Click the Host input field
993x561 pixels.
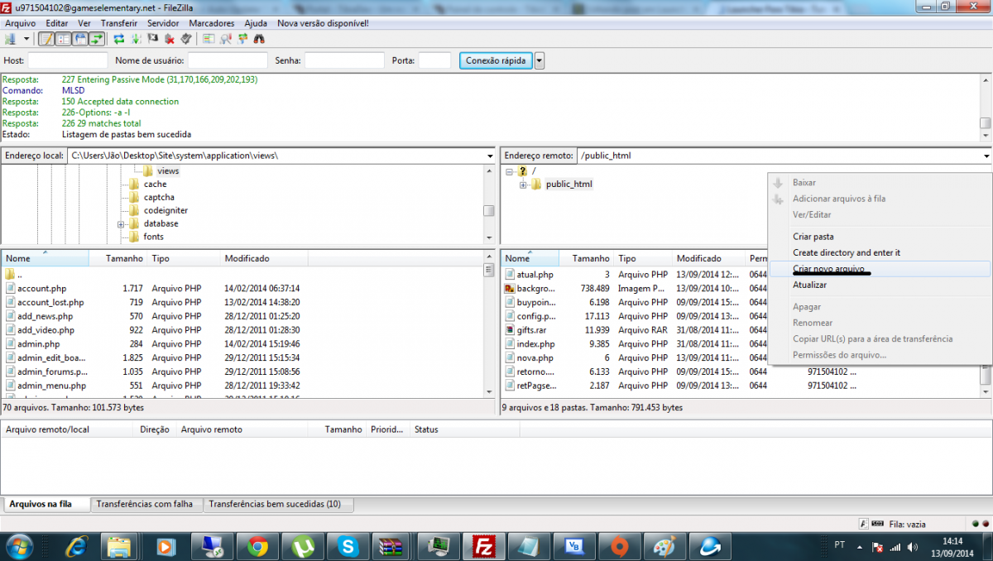68,60
